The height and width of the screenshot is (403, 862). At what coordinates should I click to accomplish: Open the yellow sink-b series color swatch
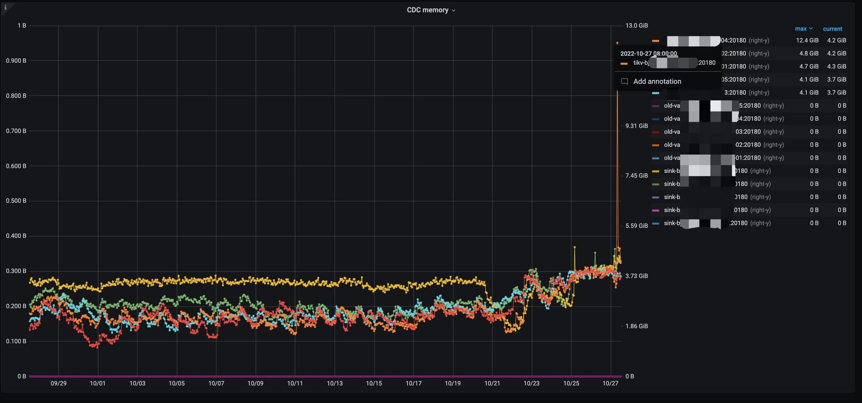point(655,171)
